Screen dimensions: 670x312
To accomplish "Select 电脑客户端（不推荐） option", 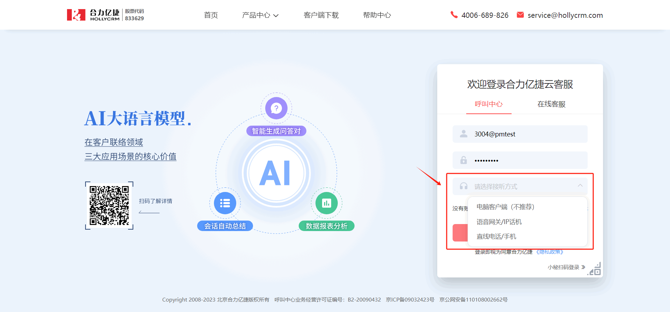I will 527,207.
